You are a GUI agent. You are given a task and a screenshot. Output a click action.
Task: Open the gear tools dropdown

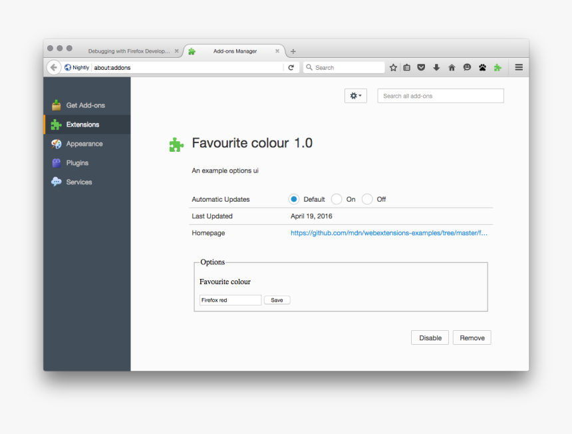(x=356, y=96)
